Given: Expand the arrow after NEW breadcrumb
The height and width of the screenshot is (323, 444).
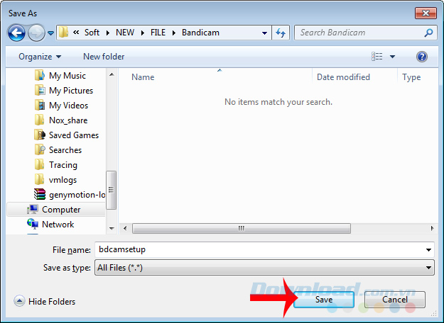Looking at the screenshot, I should point(143,33).
